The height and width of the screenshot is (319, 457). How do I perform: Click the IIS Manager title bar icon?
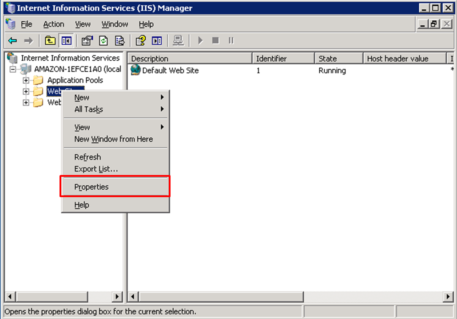pos(11,8)
